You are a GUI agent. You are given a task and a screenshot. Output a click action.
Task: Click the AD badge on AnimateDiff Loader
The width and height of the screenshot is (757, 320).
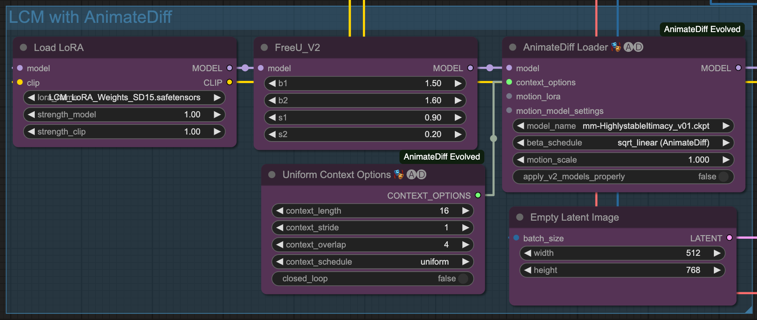[x=633, y=47]
